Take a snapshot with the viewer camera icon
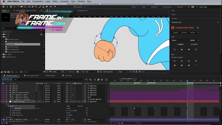222x125 pixels. coord(78,72)
